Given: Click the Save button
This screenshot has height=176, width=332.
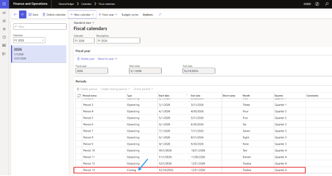Looking at the screenshot, I should click(x=34, y=14).
